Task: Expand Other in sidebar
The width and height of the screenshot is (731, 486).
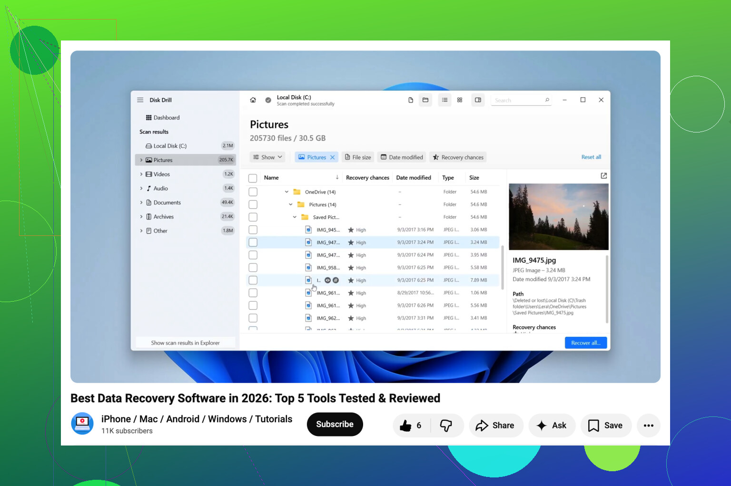Action: pos(141,231)
